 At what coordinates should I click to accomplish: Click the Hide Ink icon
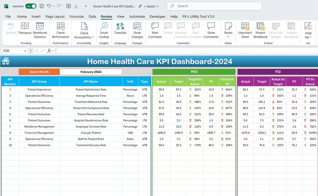(x=308, y=26)
